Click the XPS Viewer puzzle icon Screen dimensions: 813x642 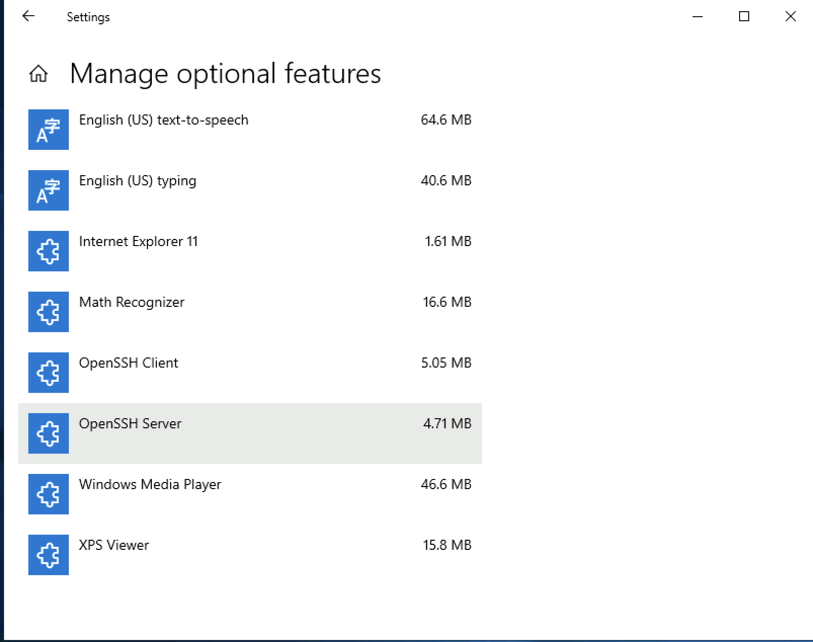tap(49, 555)
